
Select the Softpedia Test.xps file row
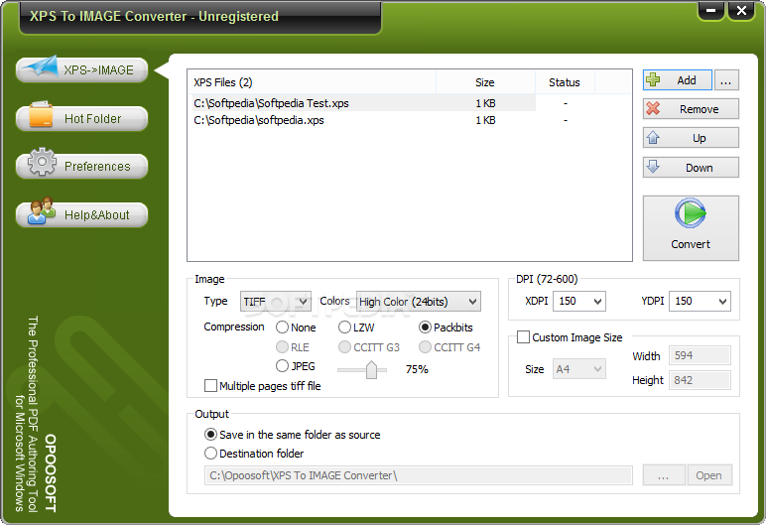(361, 103)
